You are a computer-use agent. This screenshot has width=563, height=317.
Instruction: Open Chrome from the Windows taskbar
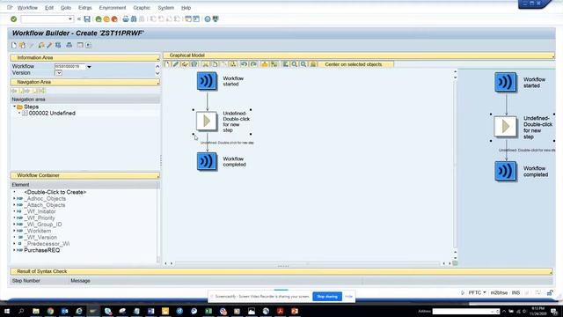(50, 311)
